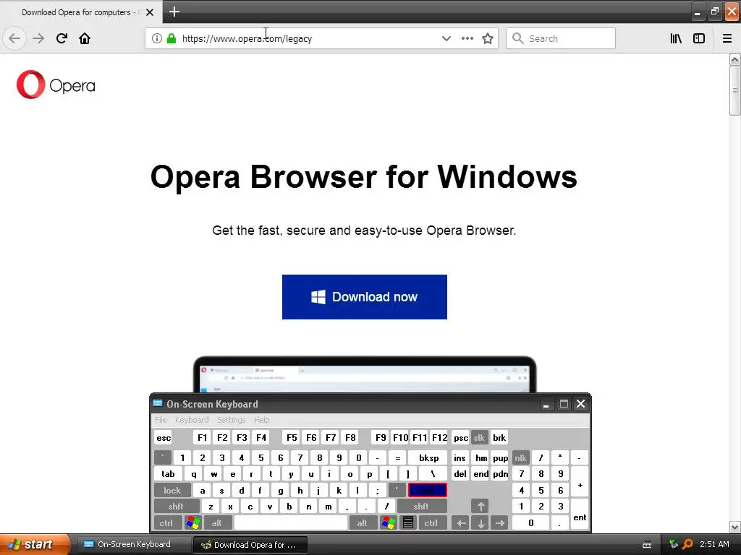
Task: Open page actions three-dot menu
Action: (467, 38)
